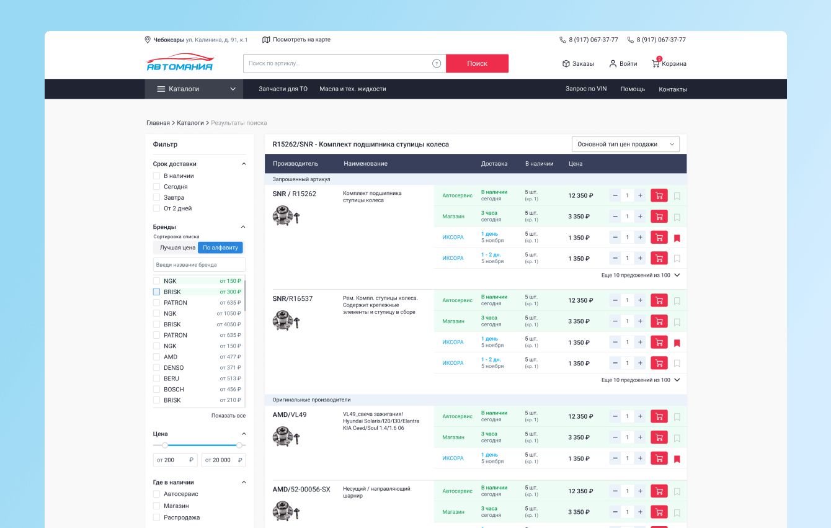Open the Контакты menu item
831x528 pixels.
(x=673, y=89)
